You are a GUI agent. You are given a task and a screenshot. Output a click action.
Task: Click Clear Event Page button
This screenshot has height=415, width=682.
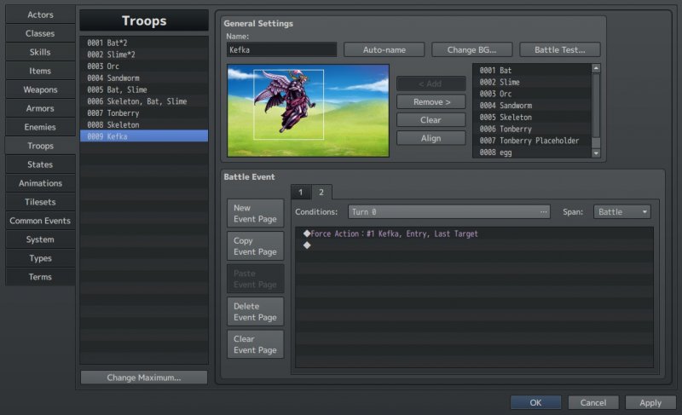(255, 344)
